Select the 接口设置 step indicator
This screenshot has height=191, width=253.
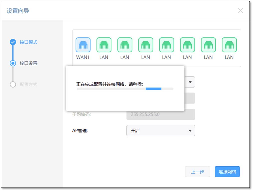[x=12, y=63]
